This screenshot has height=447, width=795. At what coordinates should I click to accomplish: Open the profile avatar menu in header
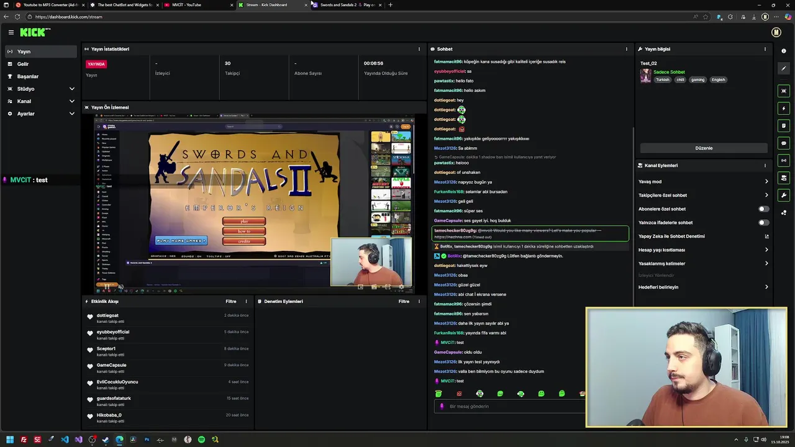pyautogui.click(x=776, y=32)
